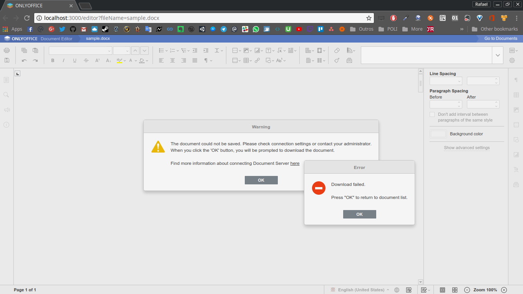Open advanced settings gear icon
The width and height of the screenshot is (523, 294).
click(512, 60)
